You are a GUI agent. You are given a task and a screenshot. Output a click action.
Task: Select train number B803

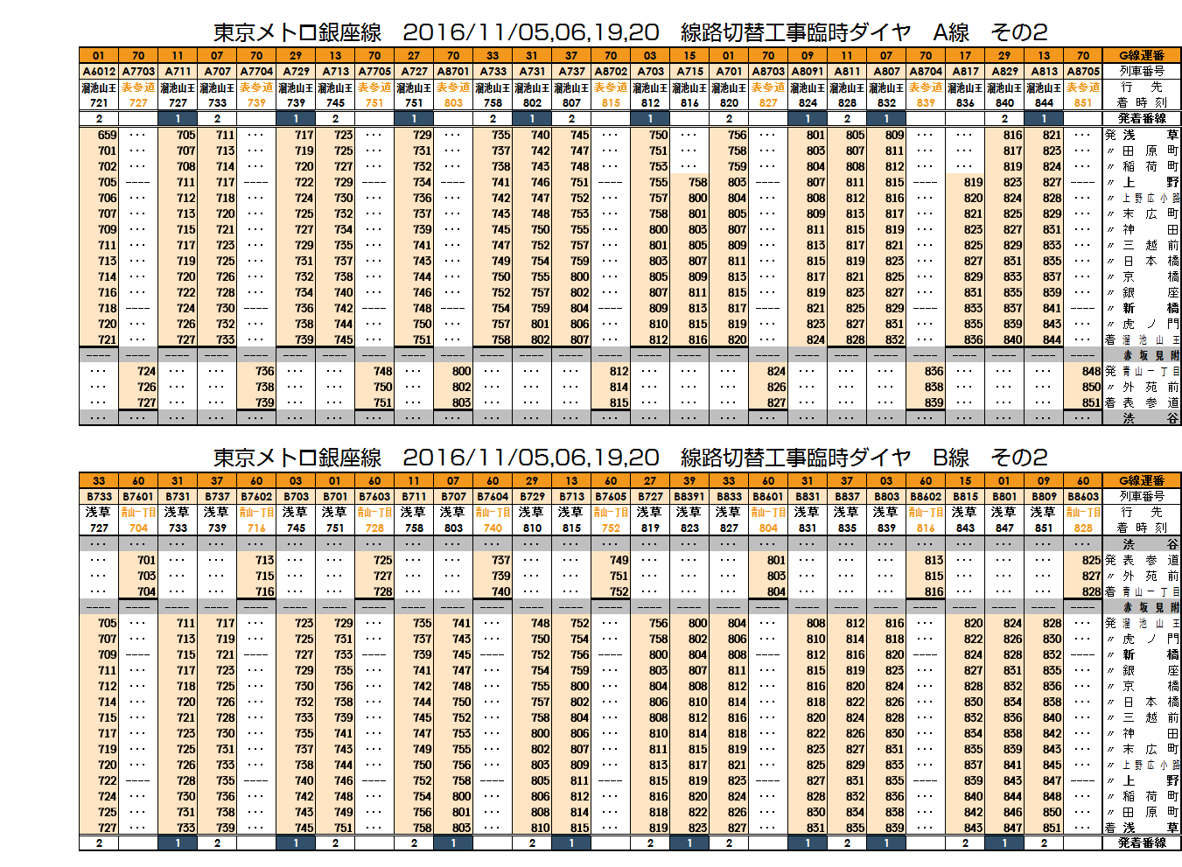click(x=886, y=497)
